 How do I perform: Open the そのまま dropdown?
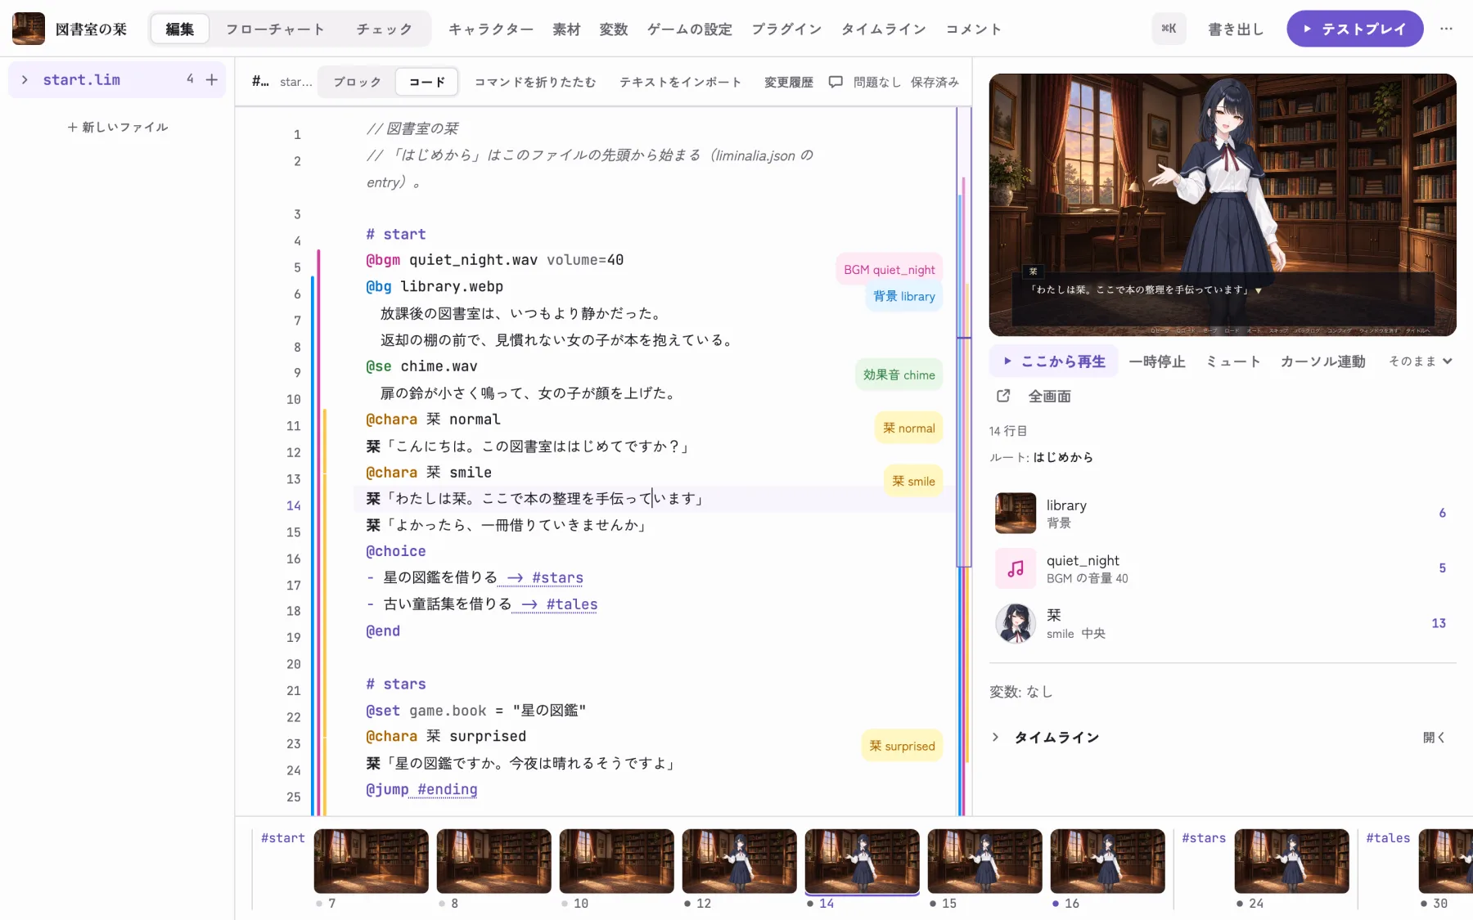(x=1421, y=361)
